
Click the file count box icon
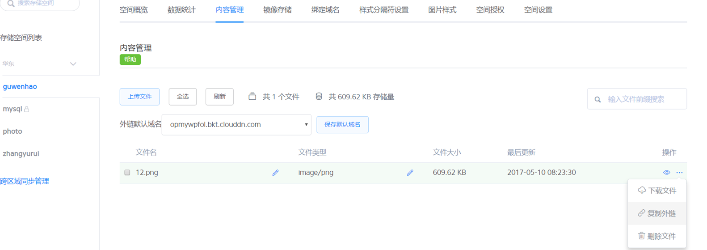click(x=252, y=97)
